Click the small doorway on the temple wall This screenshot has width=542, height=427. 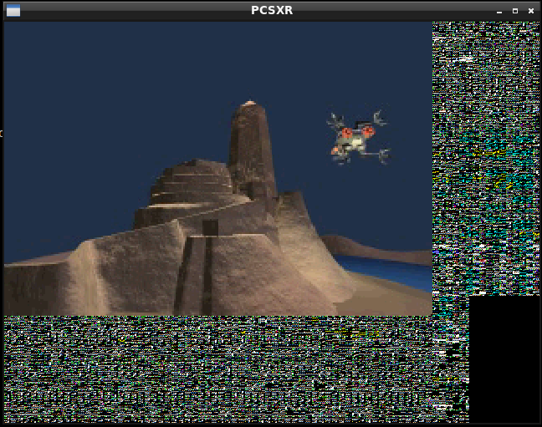tap(210, 227)
